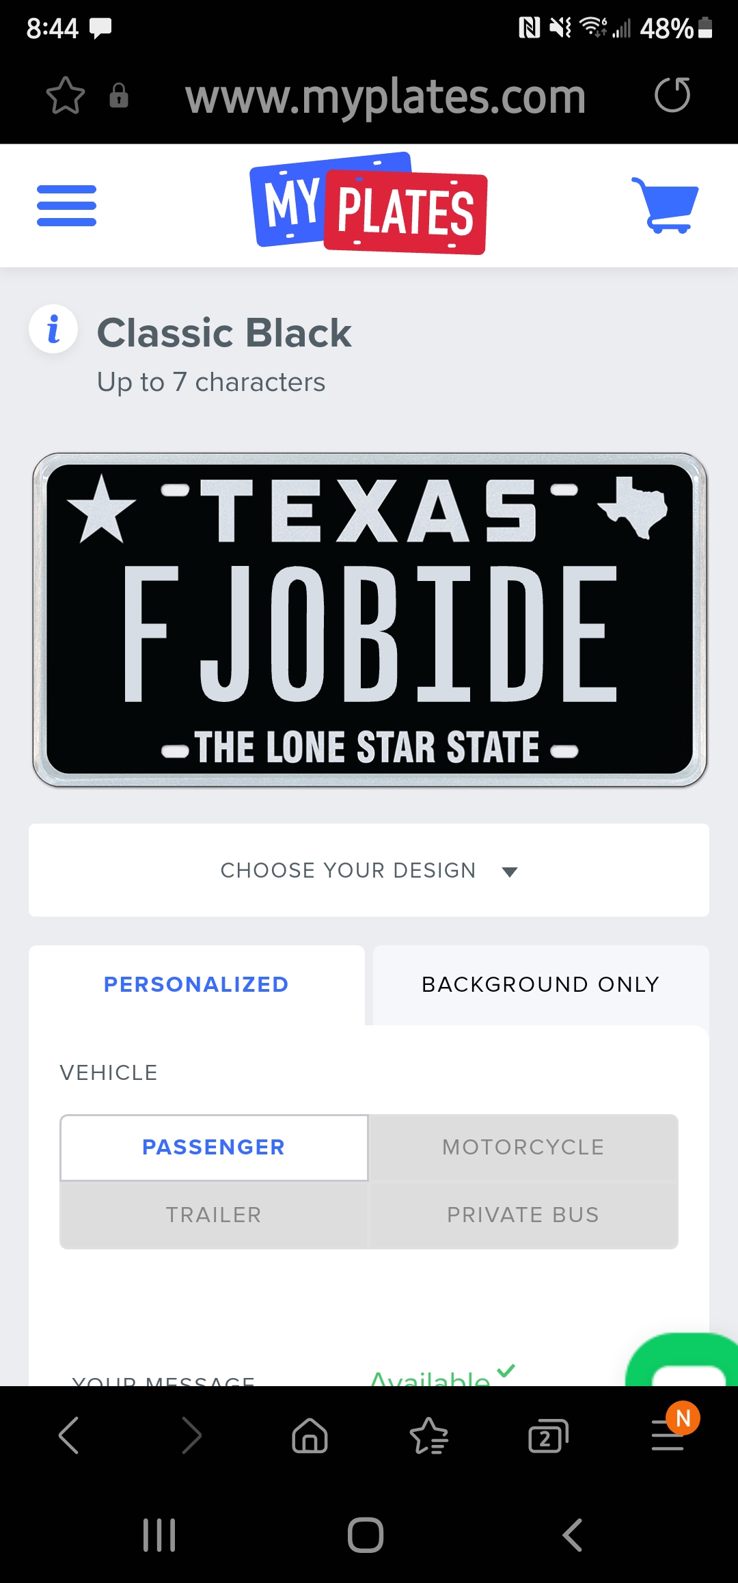Tap the Texas FJOBIDE plate preview

(x=369, y=620)
